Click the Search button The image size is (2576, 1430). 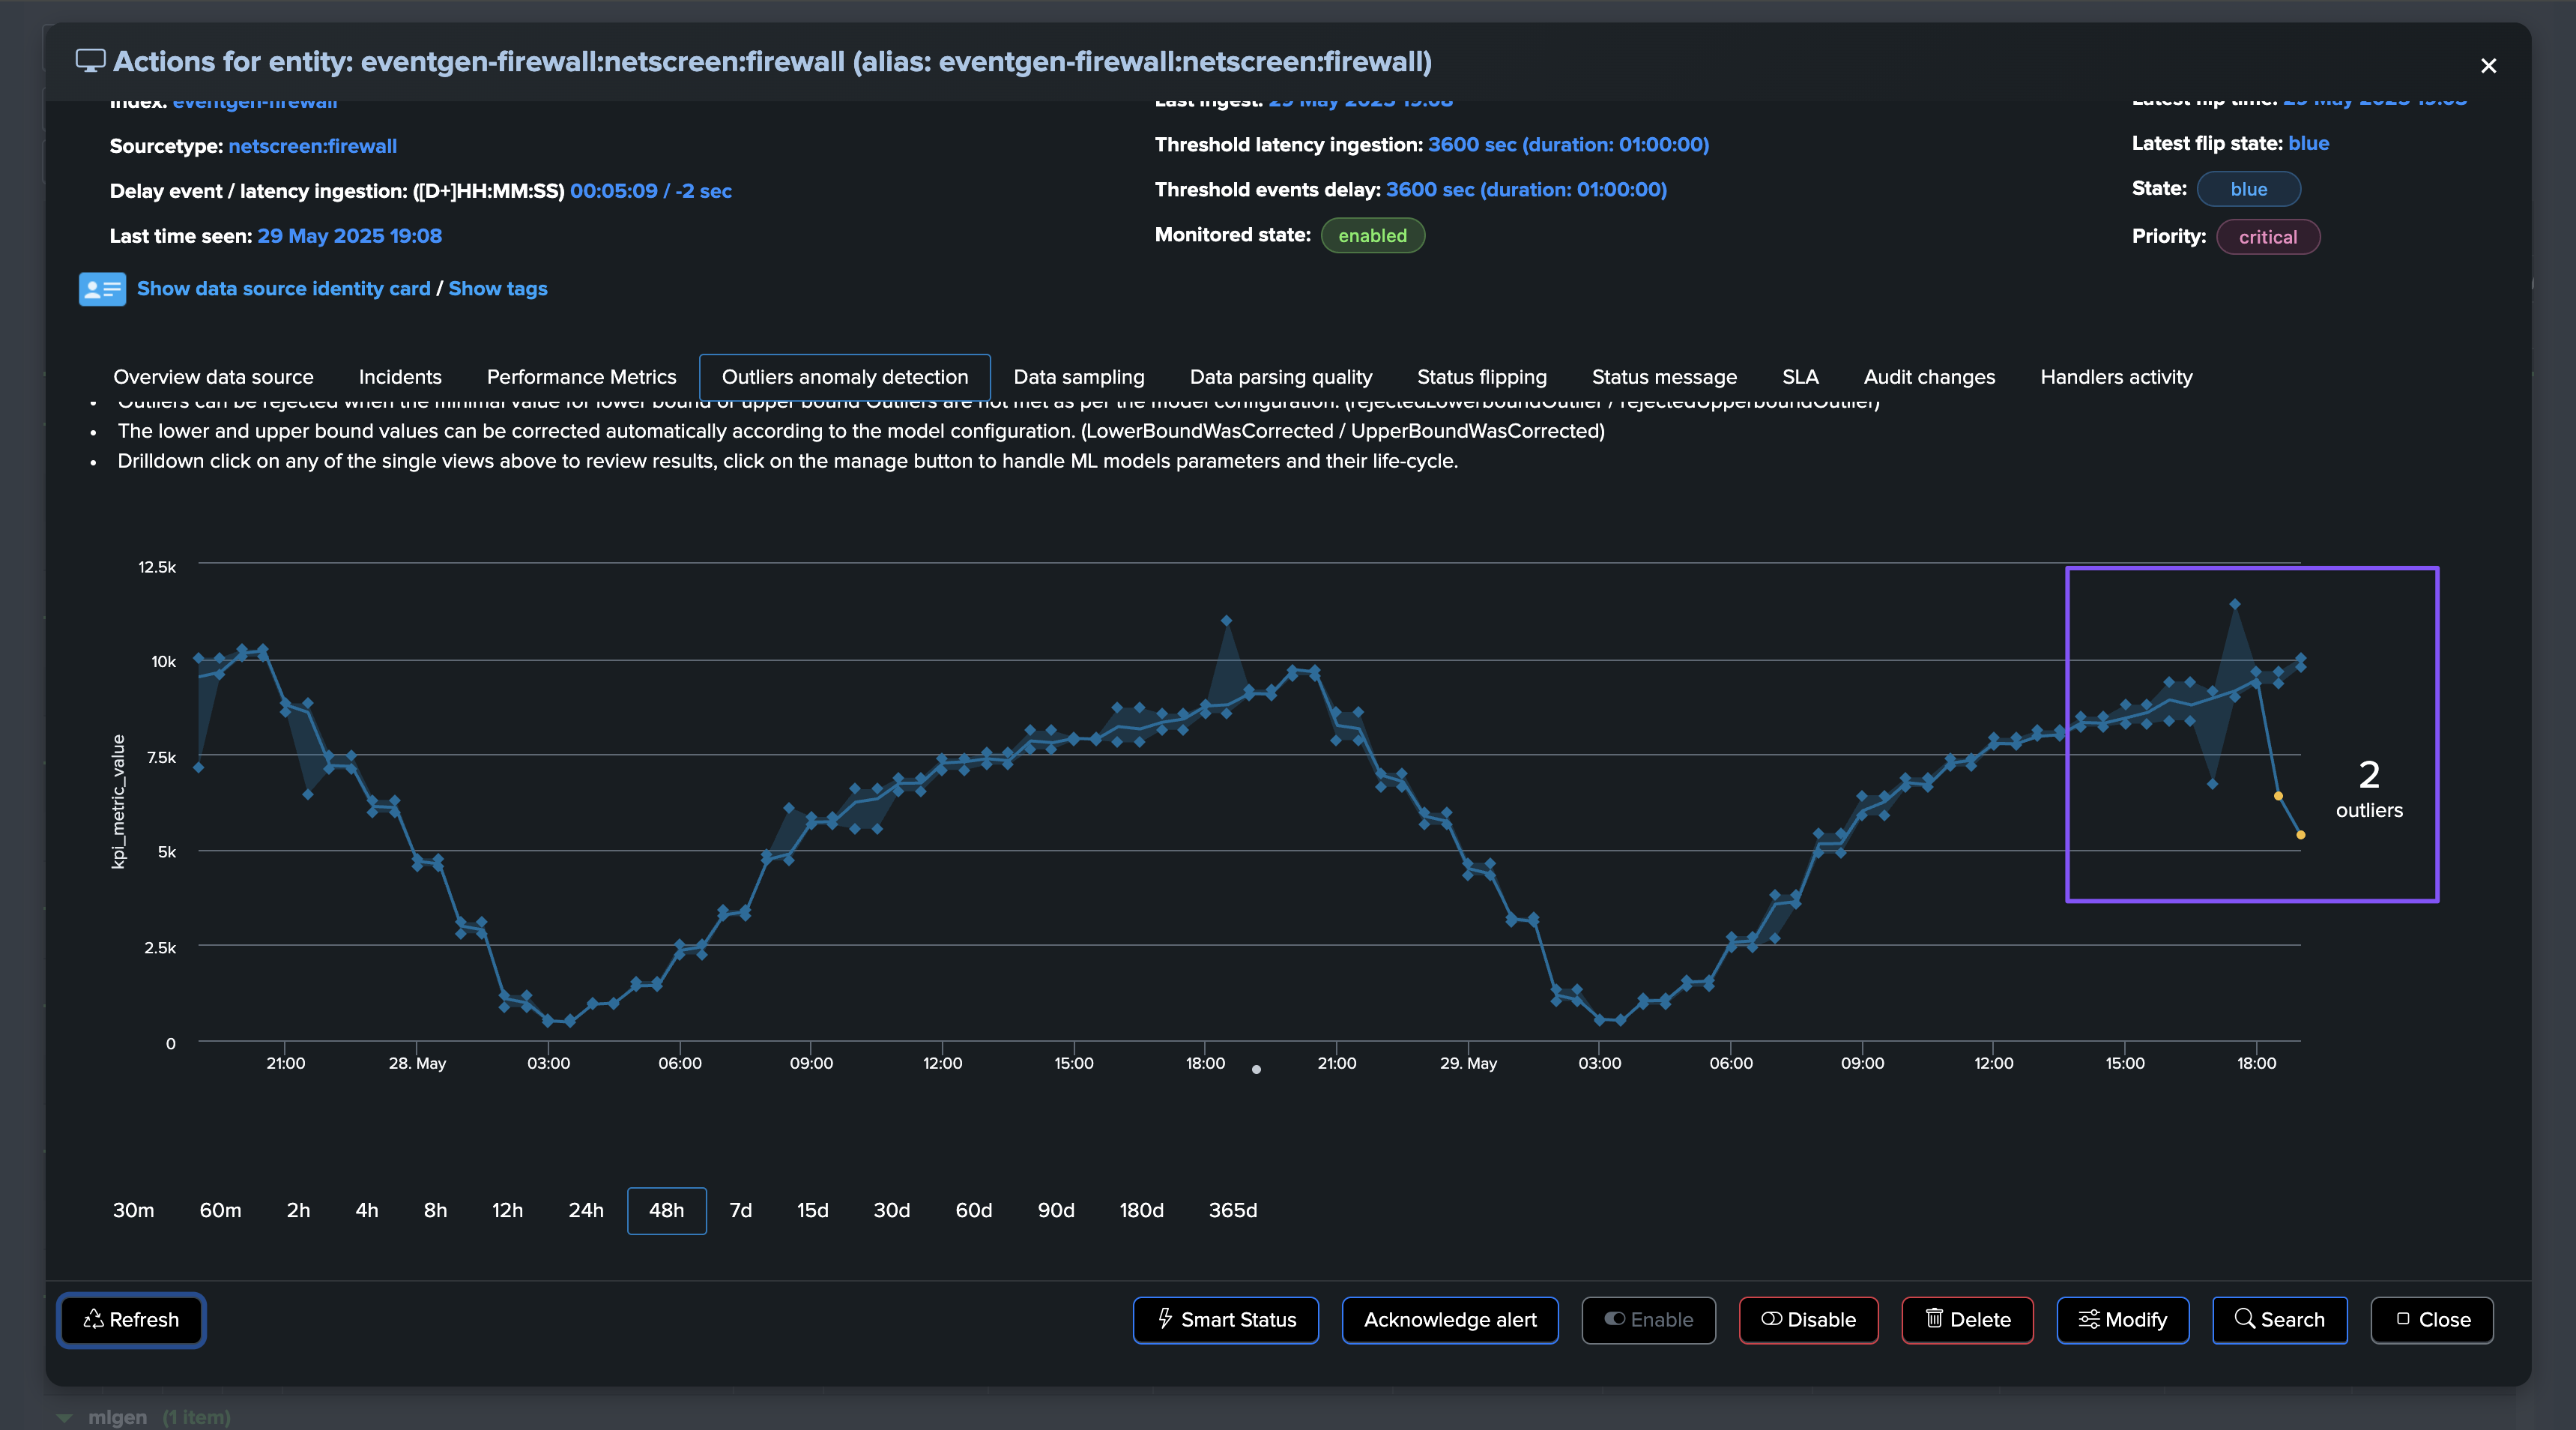[x=2279, y=1320]
